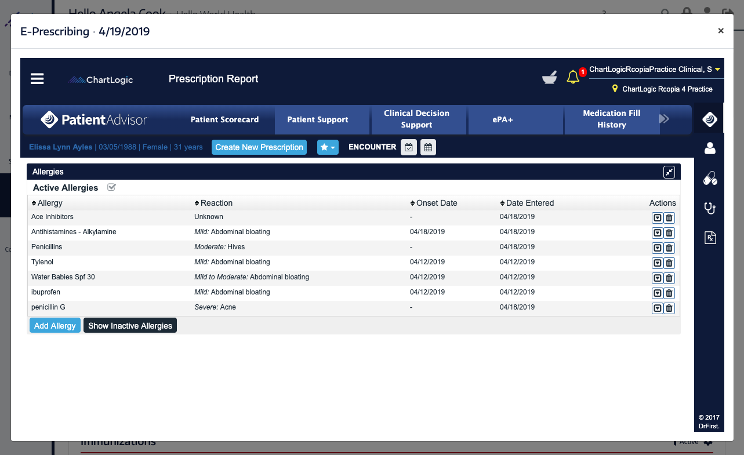Screen dimensions: 744x455
Task: Open action dropdown for Antihistamines - Alkylamine
Action: point(658,233)
